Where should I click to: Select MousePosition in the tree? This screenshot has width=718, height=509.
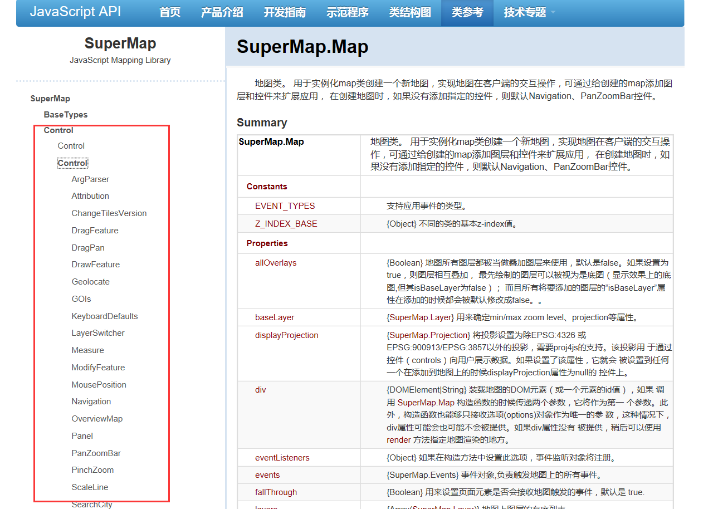(x=99, y=385)
